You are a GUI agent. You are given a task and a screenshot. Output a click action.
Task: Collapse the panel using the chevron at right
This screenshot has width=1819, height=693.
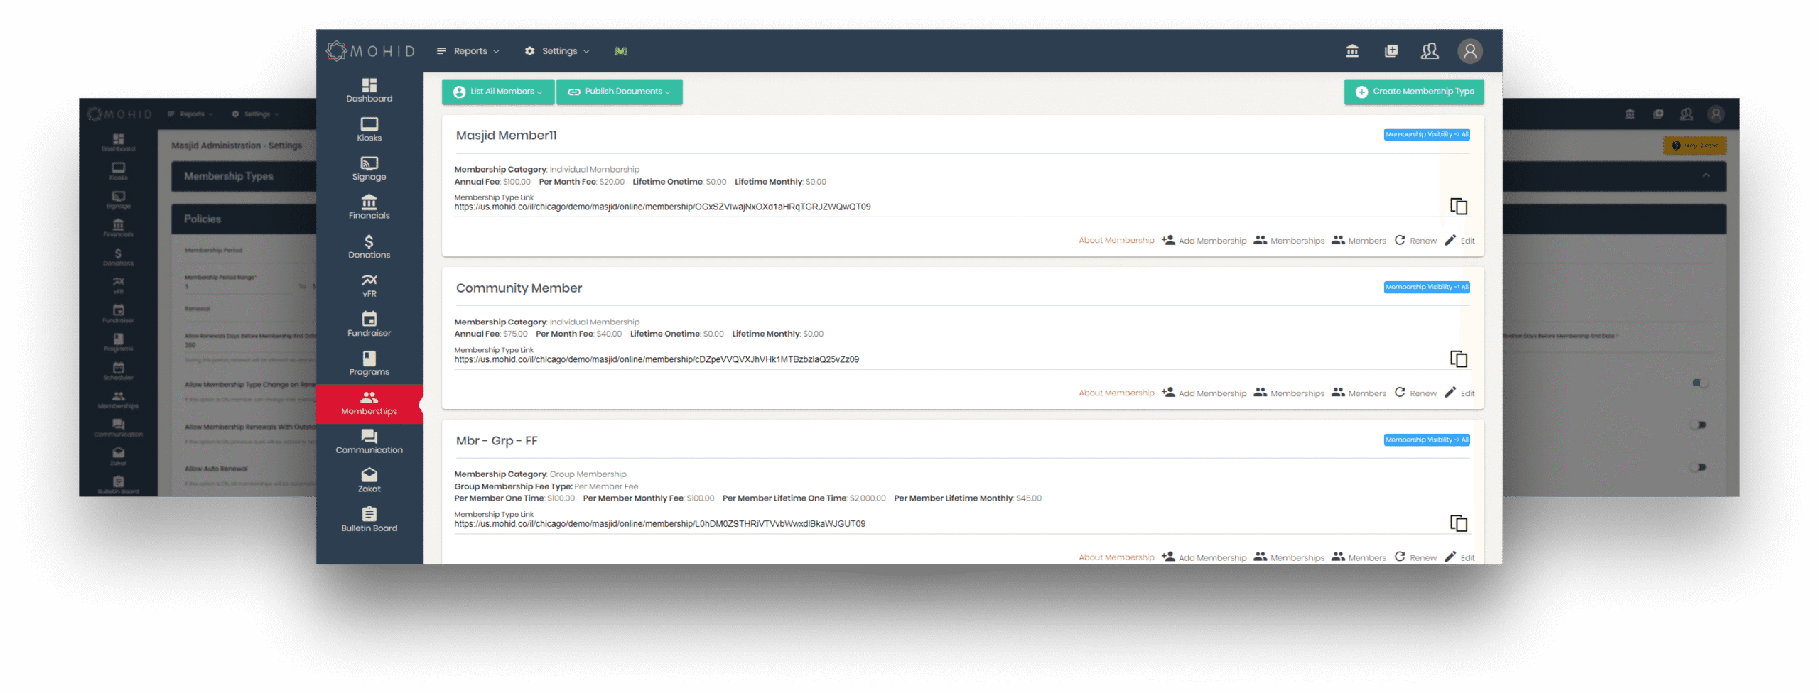[1706, 175]
